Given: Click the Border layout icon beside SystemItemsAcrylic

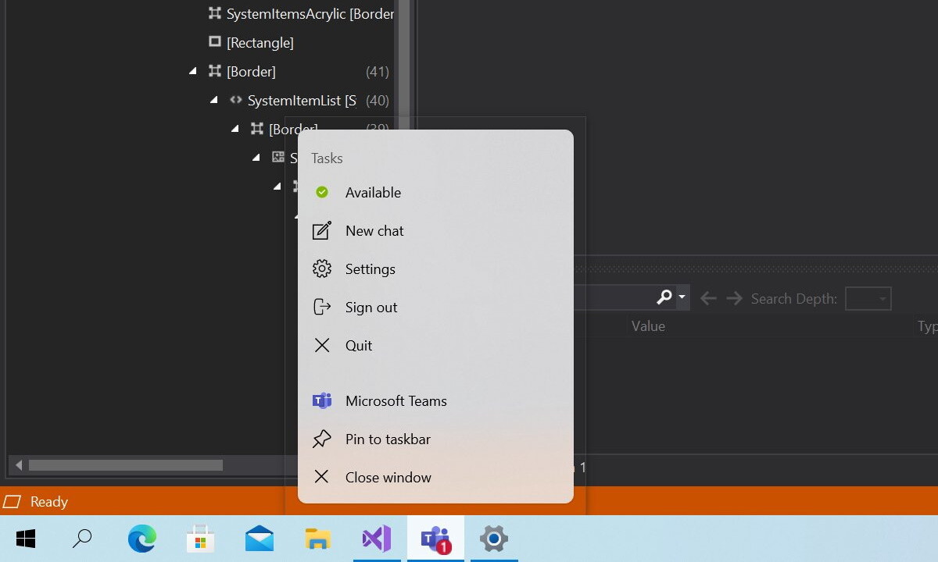Looking at the screenshot, I should tap(213, 13).
